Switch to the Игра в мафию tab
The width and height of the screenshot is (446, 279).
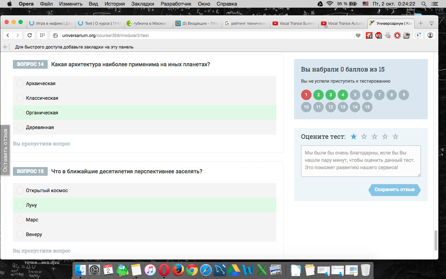pyautogui.click(x=50, y=23)
